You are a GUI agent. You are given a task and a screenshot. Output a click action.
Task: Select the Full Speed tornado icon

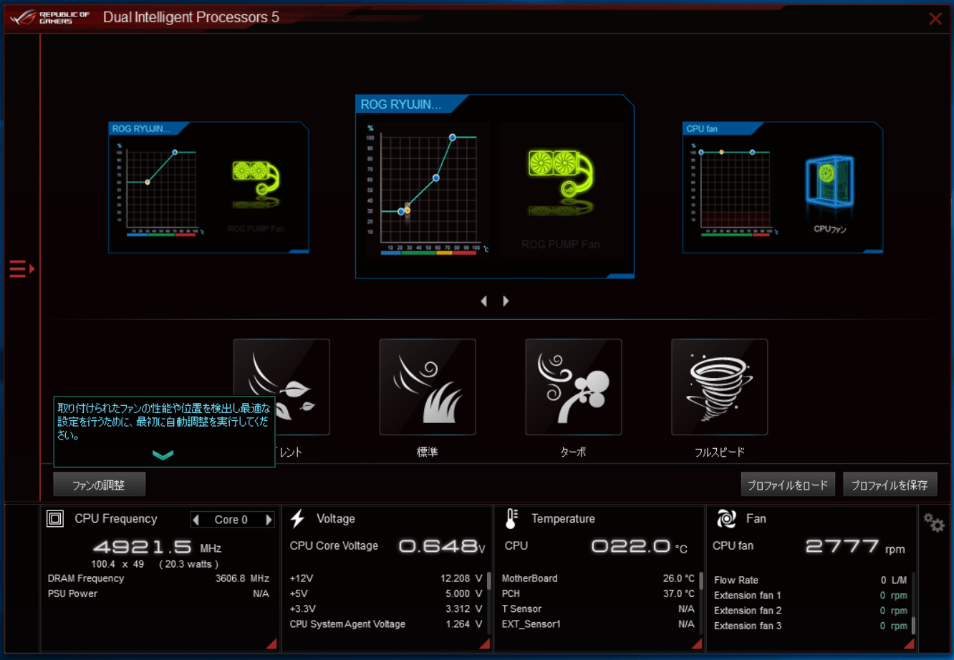[720, 387]
